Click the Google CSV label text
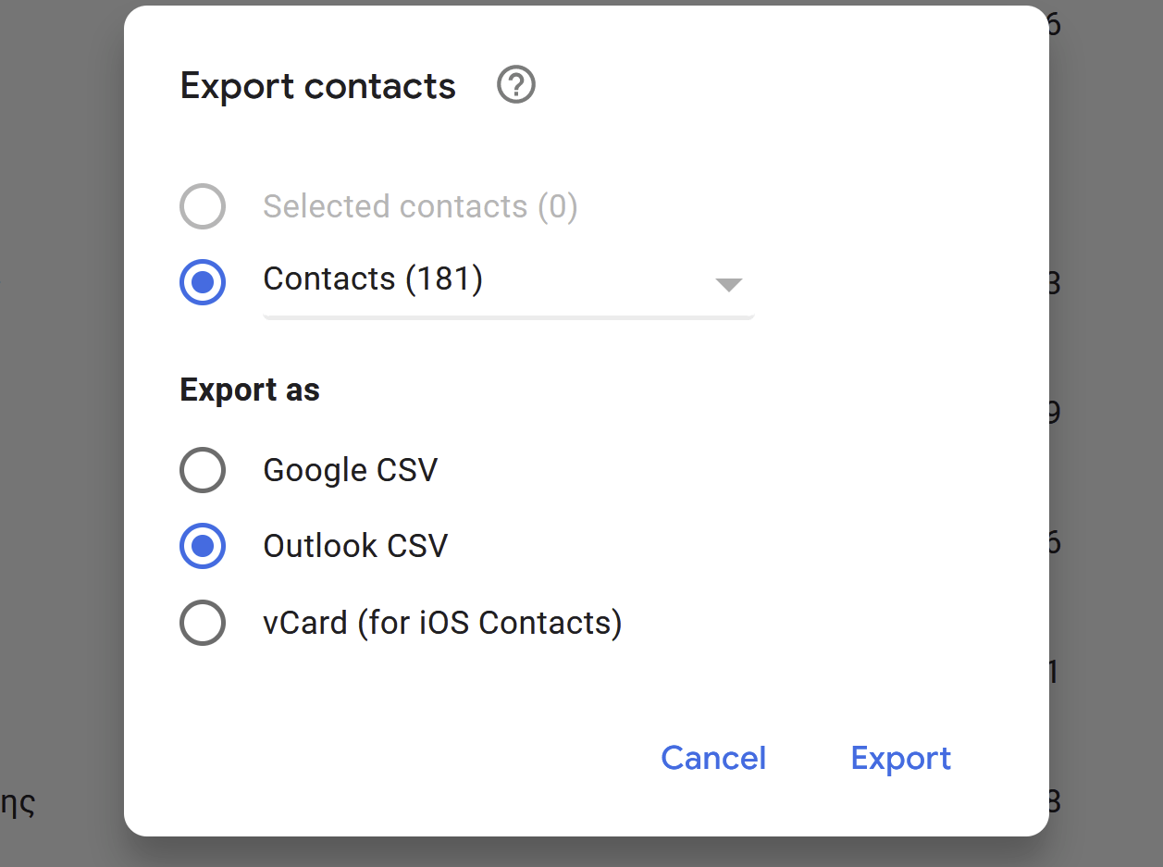The image size is (1163, 867). click(x=351, y=470)
